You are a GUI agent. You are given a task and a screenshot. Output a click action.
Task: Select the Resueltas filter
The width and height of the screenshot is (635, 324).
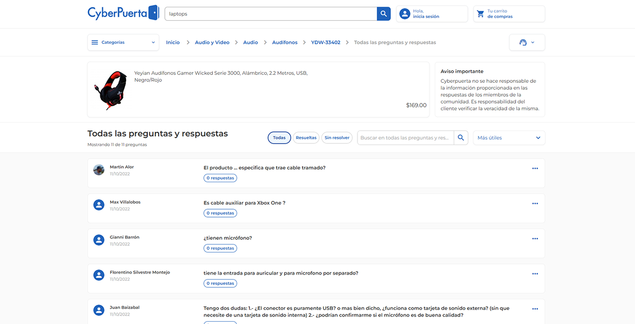306,138
